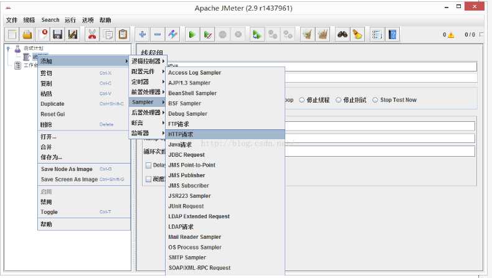
Task: Click 禁用 in the context menu
Action: (83, 202)
